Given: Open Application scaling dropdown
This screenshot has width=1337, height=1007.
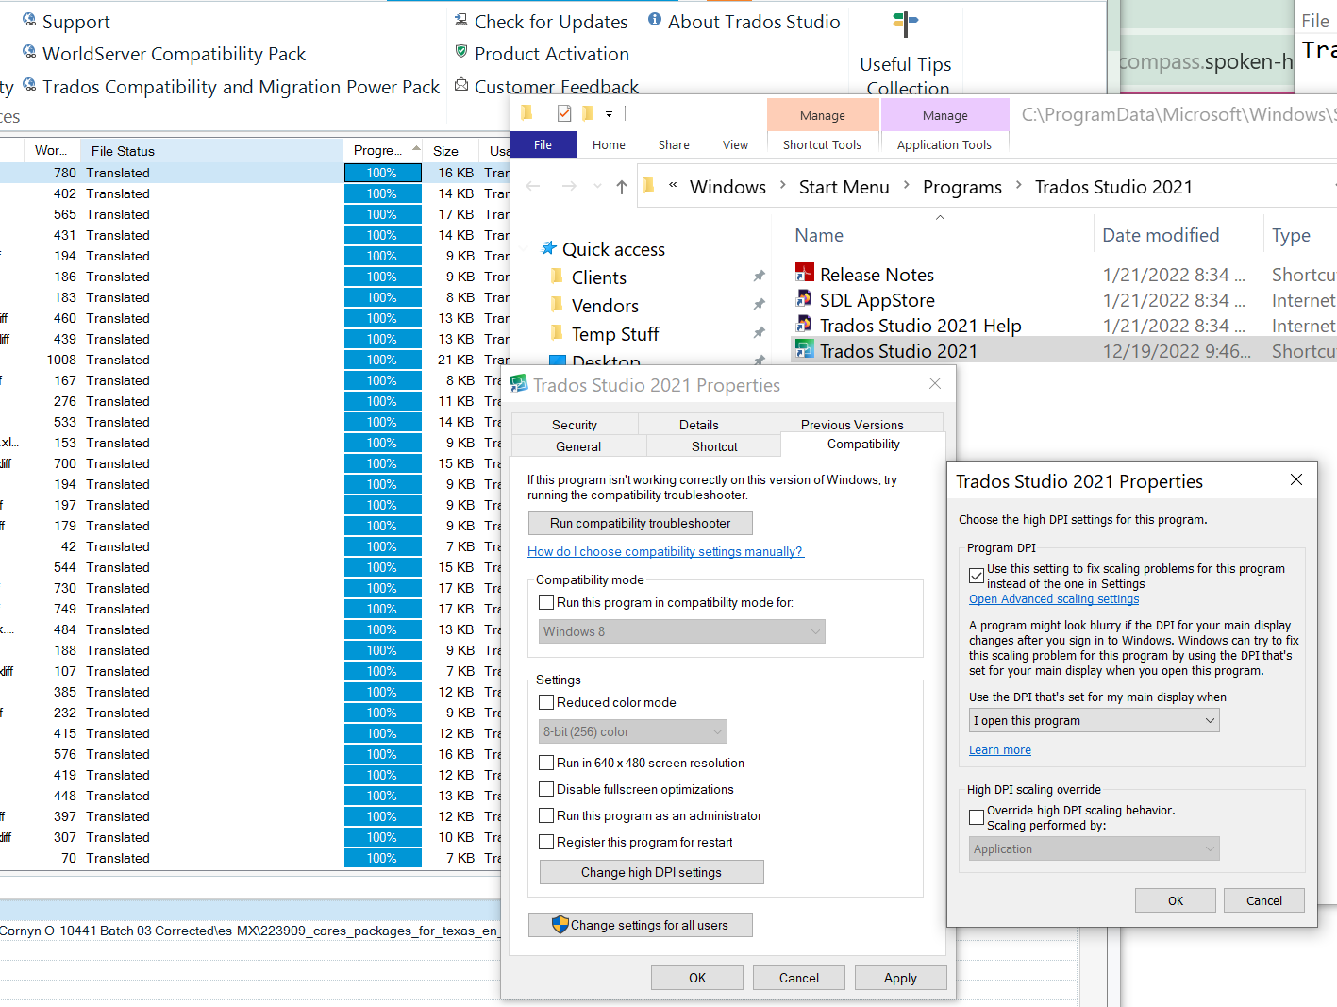Looking at the screenshot, I should [x=1095, y=848].
